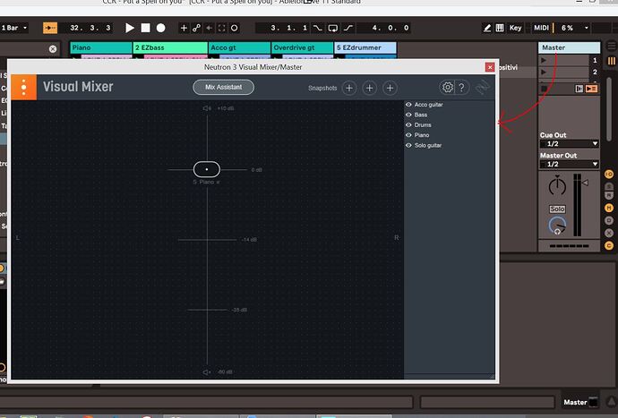Close Neutron 3 Visual Mixer window

tap(490, 67)
